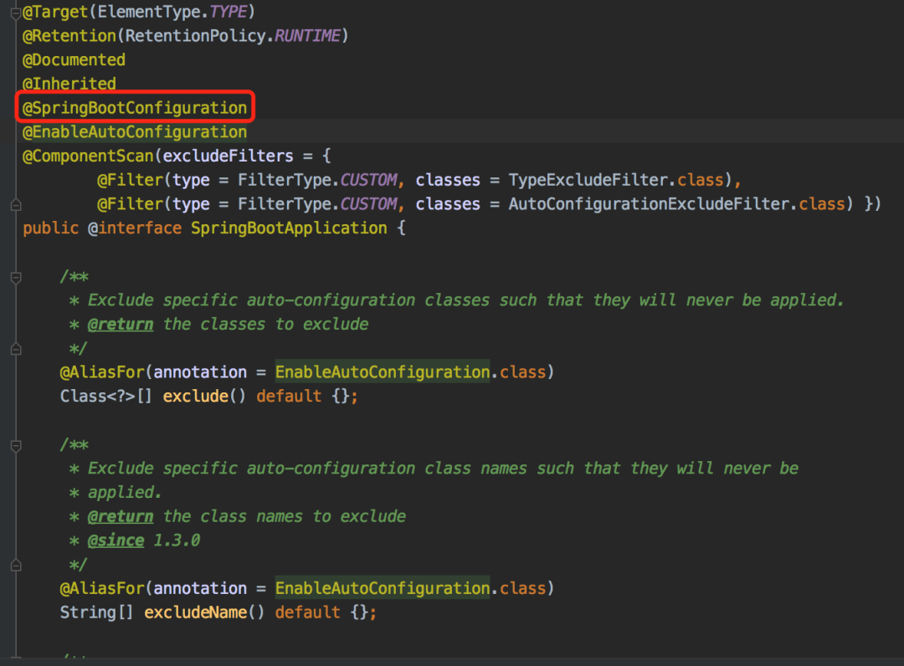Click 'default' keyword on the exclude() line
Image resolution: width=904 pixels, height=666 pixels.
(x=289, y=397)
